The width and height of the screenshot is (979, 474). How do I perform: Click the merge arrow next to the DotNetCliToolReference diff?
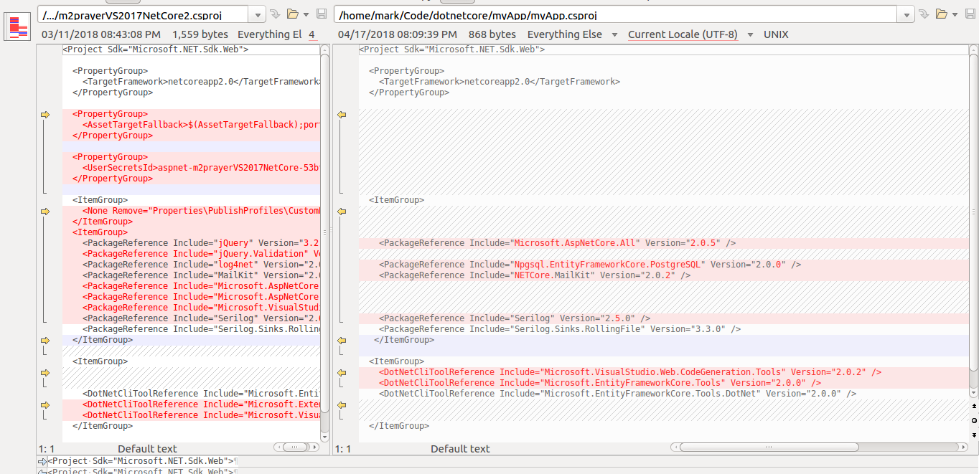point(45,405)
